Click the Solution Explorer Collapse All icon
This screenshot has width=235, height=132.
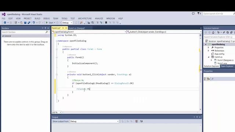pos(231,33)
